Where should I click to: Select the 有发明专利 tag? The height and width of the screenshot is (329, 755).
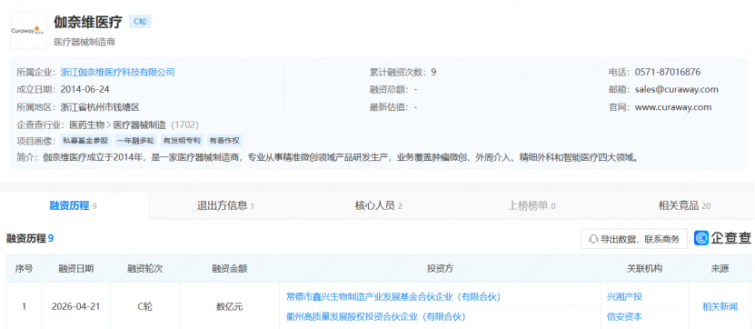click(x=182, y=141)
